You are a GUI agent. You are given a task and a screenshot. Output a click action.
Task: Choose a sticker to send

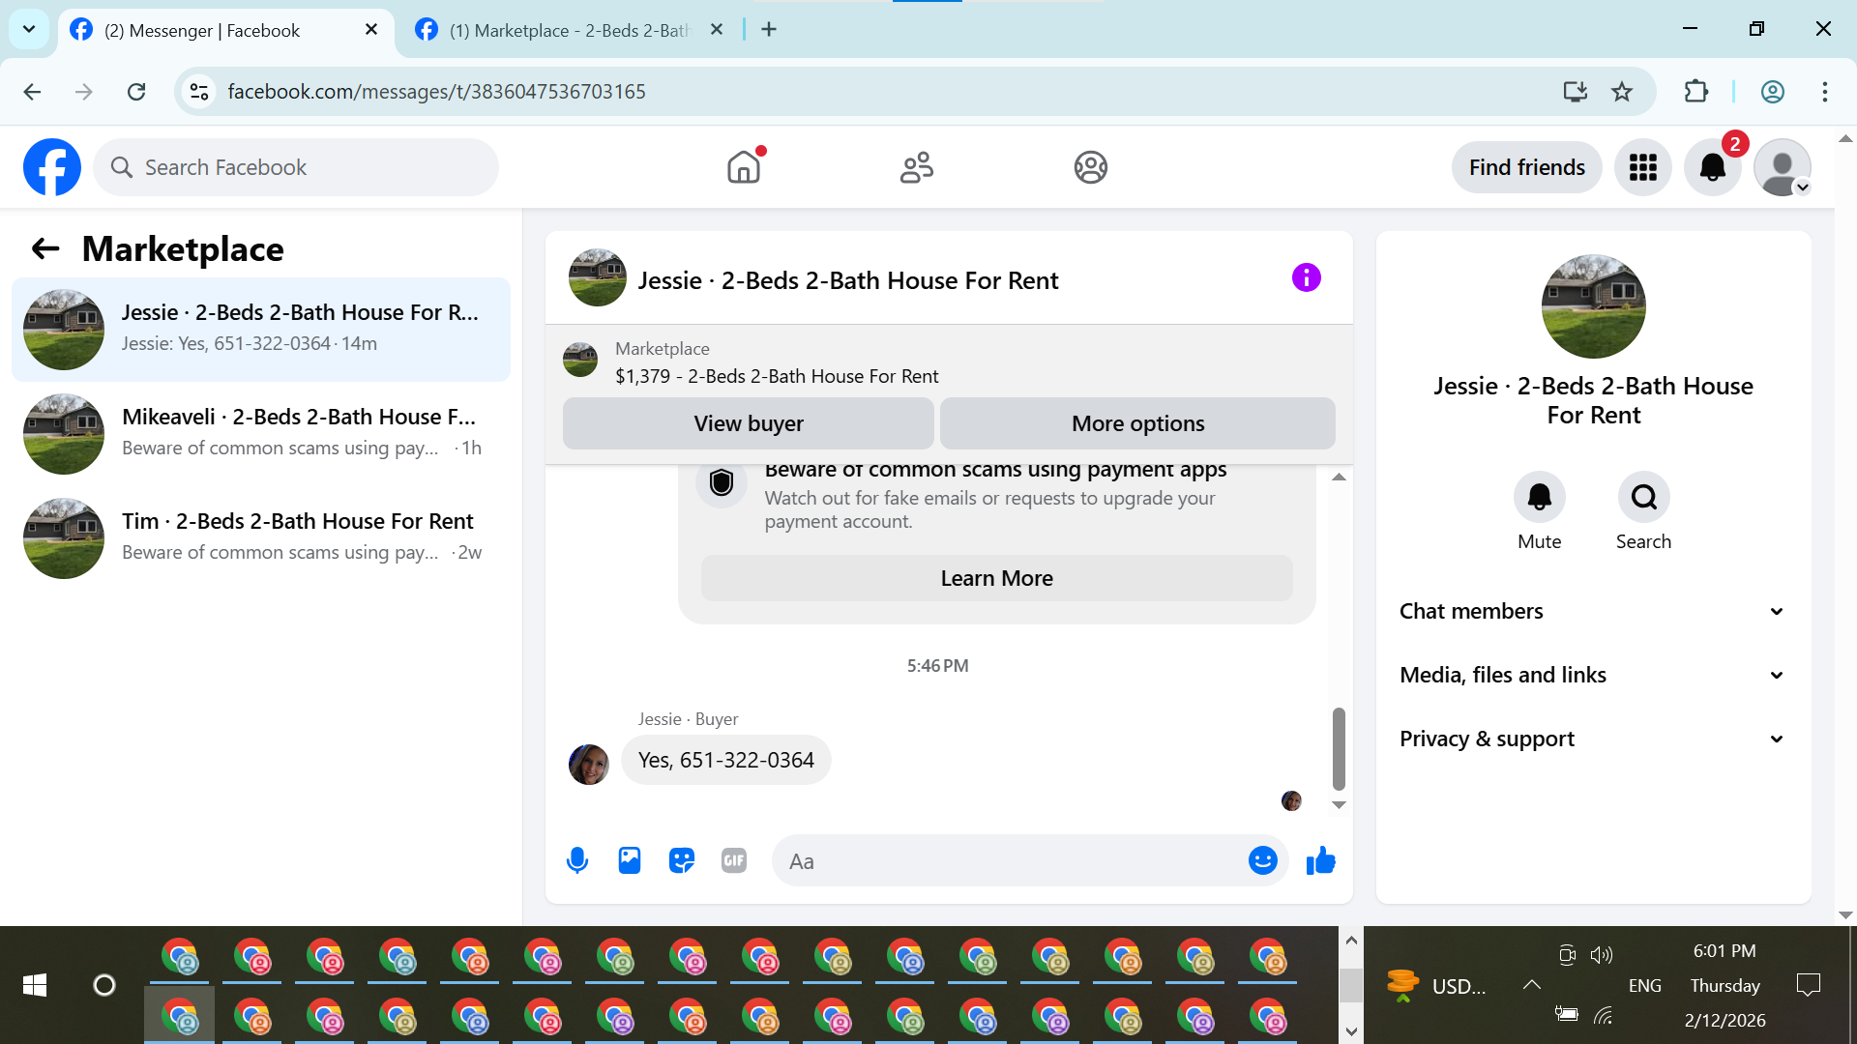coord(682,860)
